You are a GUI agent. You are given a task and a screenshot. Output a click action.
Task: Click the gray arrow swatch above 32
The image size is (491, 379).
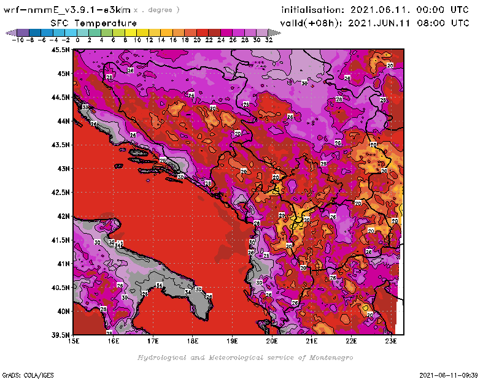[274, 33]
